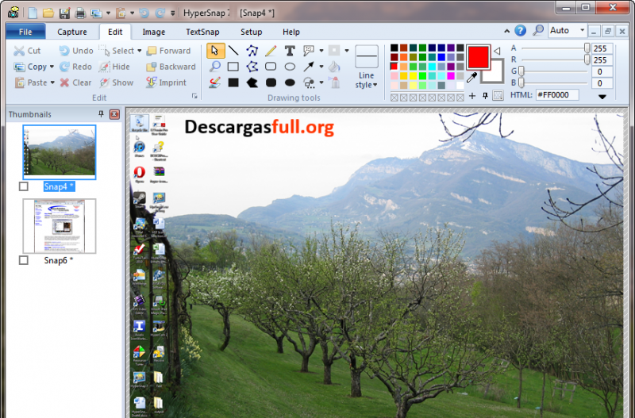Viewport: 635px width, 418px height.
Task: Click the Backward button
Action: point(171,67)
